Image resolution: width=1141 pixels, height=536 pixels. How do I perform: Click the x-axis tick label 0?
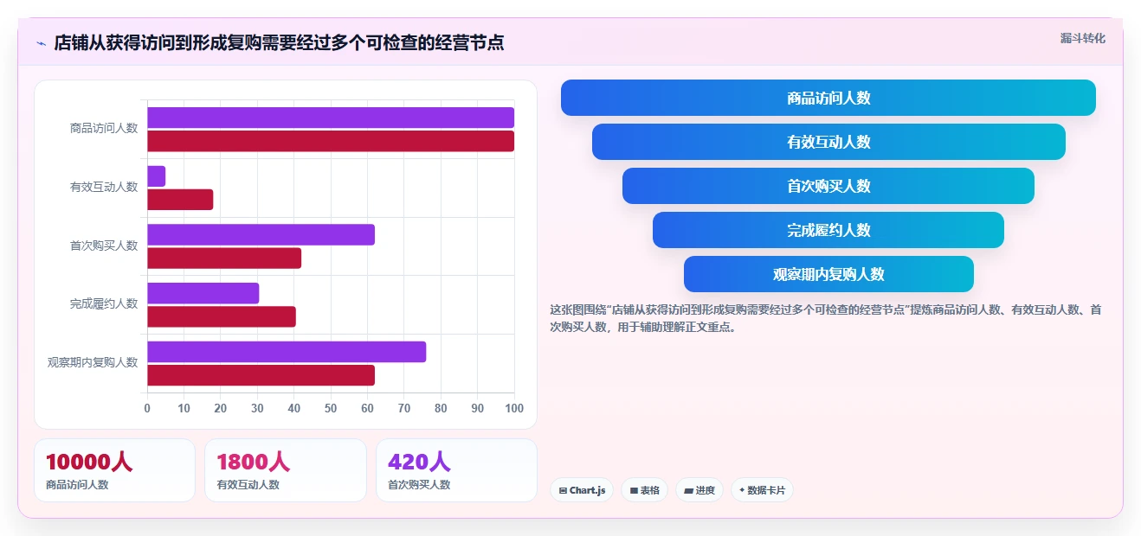(147, 408)
